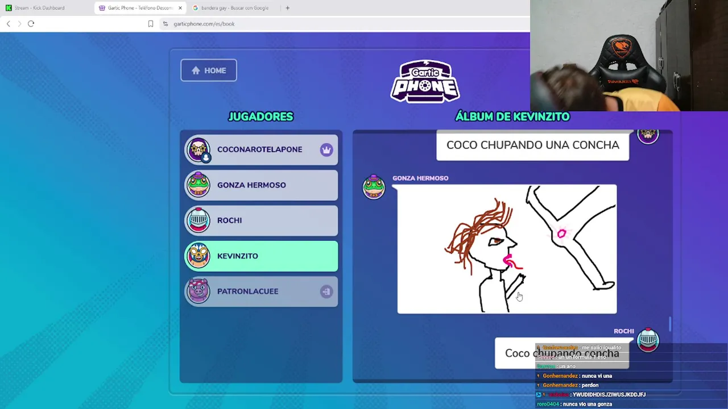The height and width of the screenshot is (409, 728).
Task: Click COCONAROTELAPONE avatar in players list
Action: tap(198, 149)
